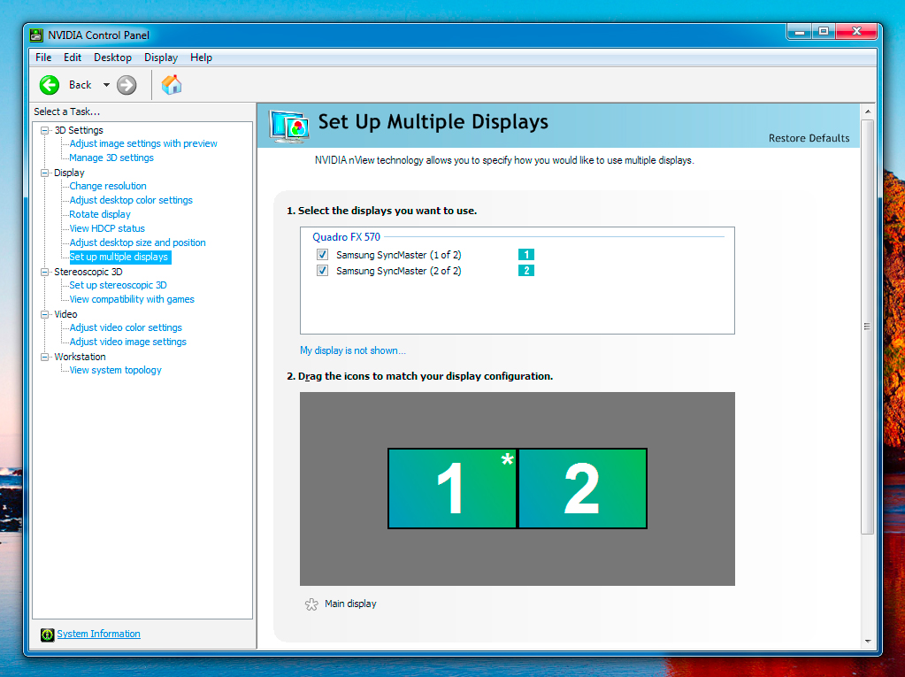Click the green Back arrow icon
905x677 pixels.
tap(50, 85)
